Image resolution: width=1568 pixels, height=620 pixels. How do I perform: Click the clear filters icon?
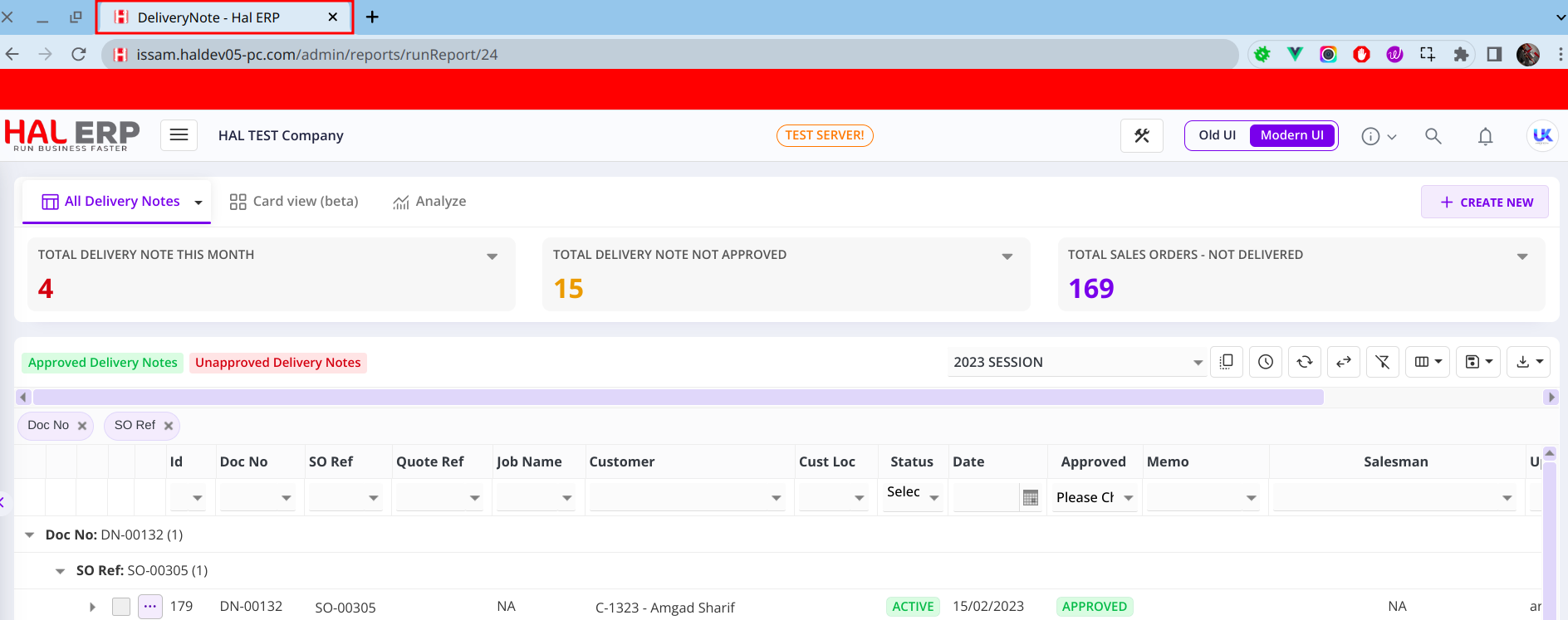pyautogui.click(x=1382, y=362)
